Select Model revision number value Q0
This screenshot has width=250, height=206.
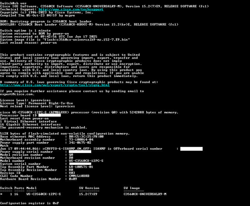[x=71, y=155]
